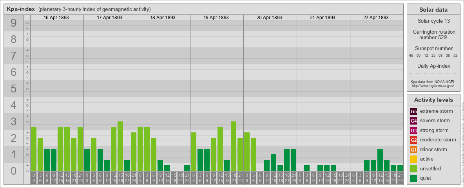This screenshot has height=188, width=464.
Task: Select the 16 Apr 1893 date header
Action: (x=56, y=18)
